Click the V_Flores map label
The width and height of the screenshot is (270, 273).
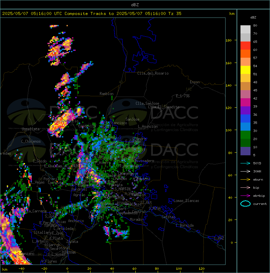coord(49,261)
